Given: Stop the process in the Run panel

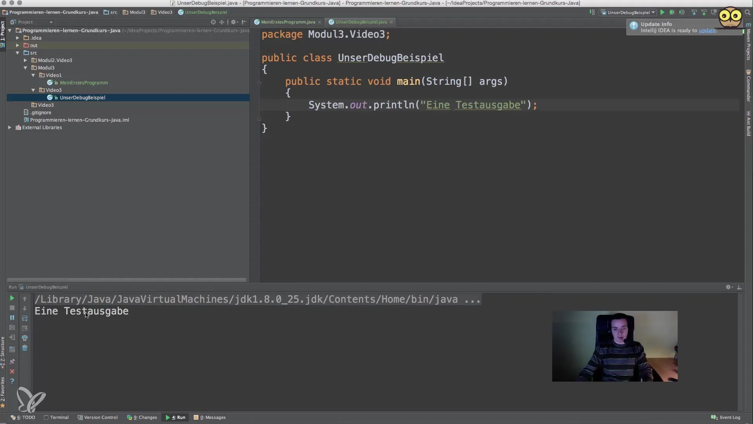Looking at the screenshot, I should coord(12,308).
